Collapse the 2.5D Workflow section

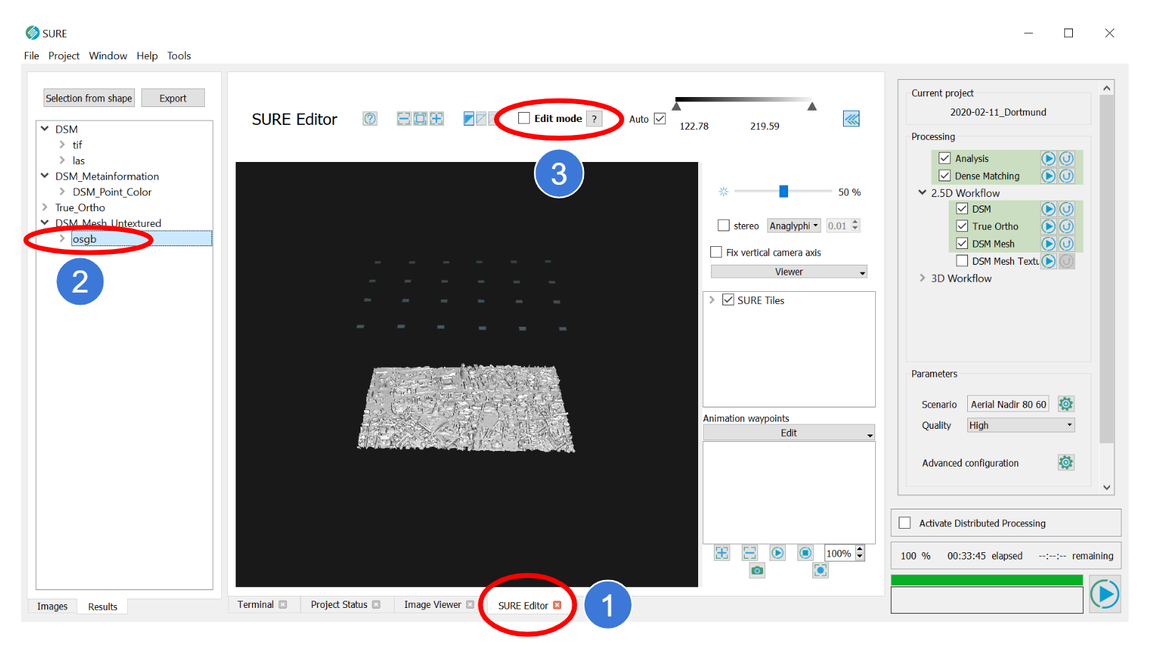[x=922, y=193]
